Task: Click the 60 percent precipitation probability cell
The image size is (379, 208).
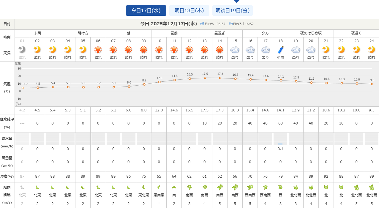Action: point(280,123)
